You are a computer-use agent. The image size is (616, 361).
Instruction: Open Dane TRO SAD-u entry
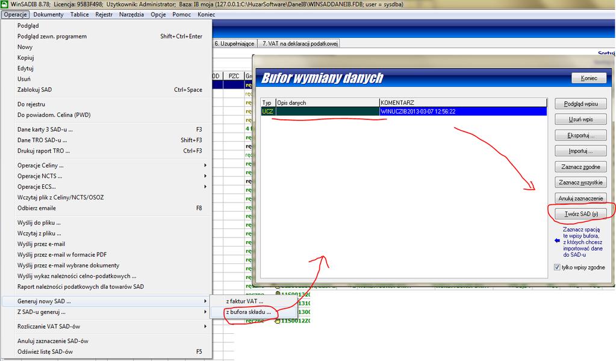tap(107, 140)
